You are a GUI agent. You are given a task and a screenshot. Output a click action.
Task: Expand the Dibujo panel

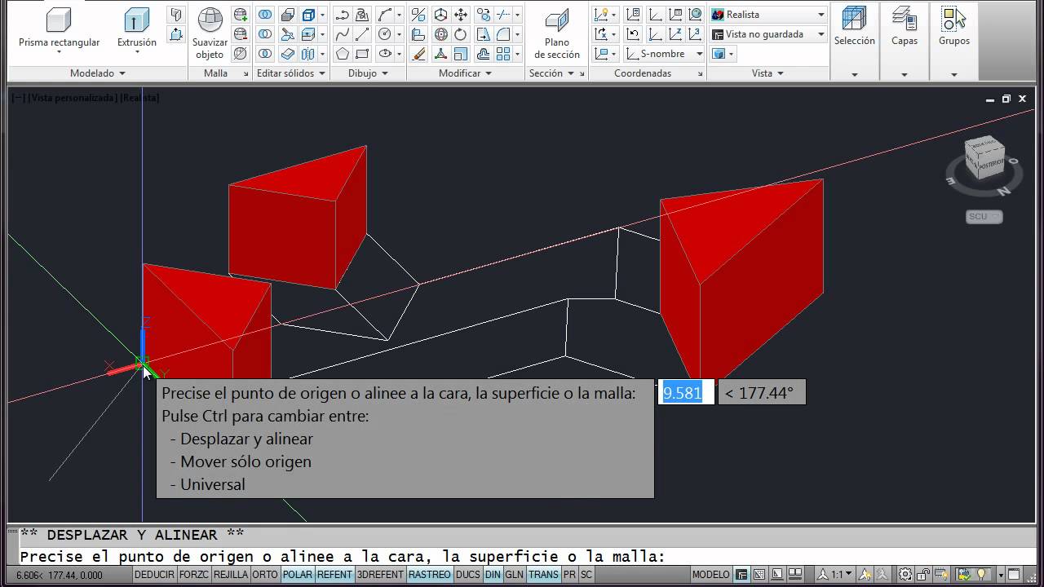click(368, 73)
